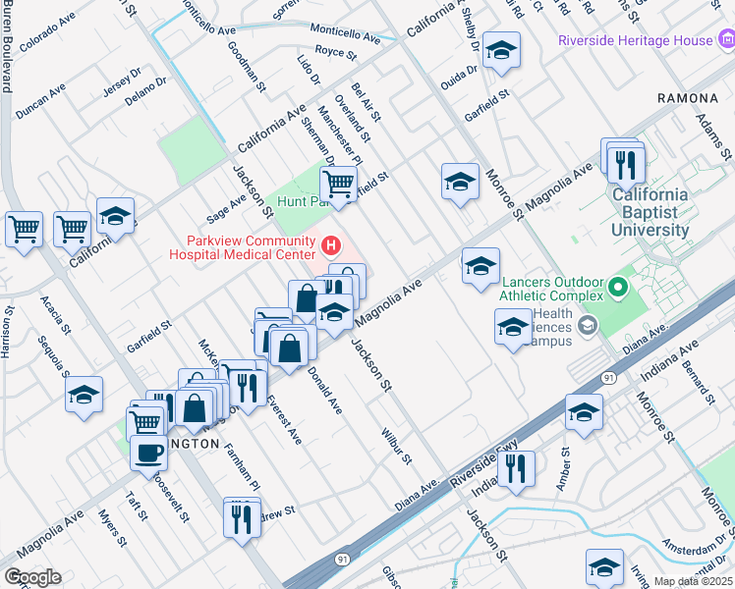Viewport: 735px width, 589px height.
Task: Click the Taft St label
Action: click(x=137, y=507)
